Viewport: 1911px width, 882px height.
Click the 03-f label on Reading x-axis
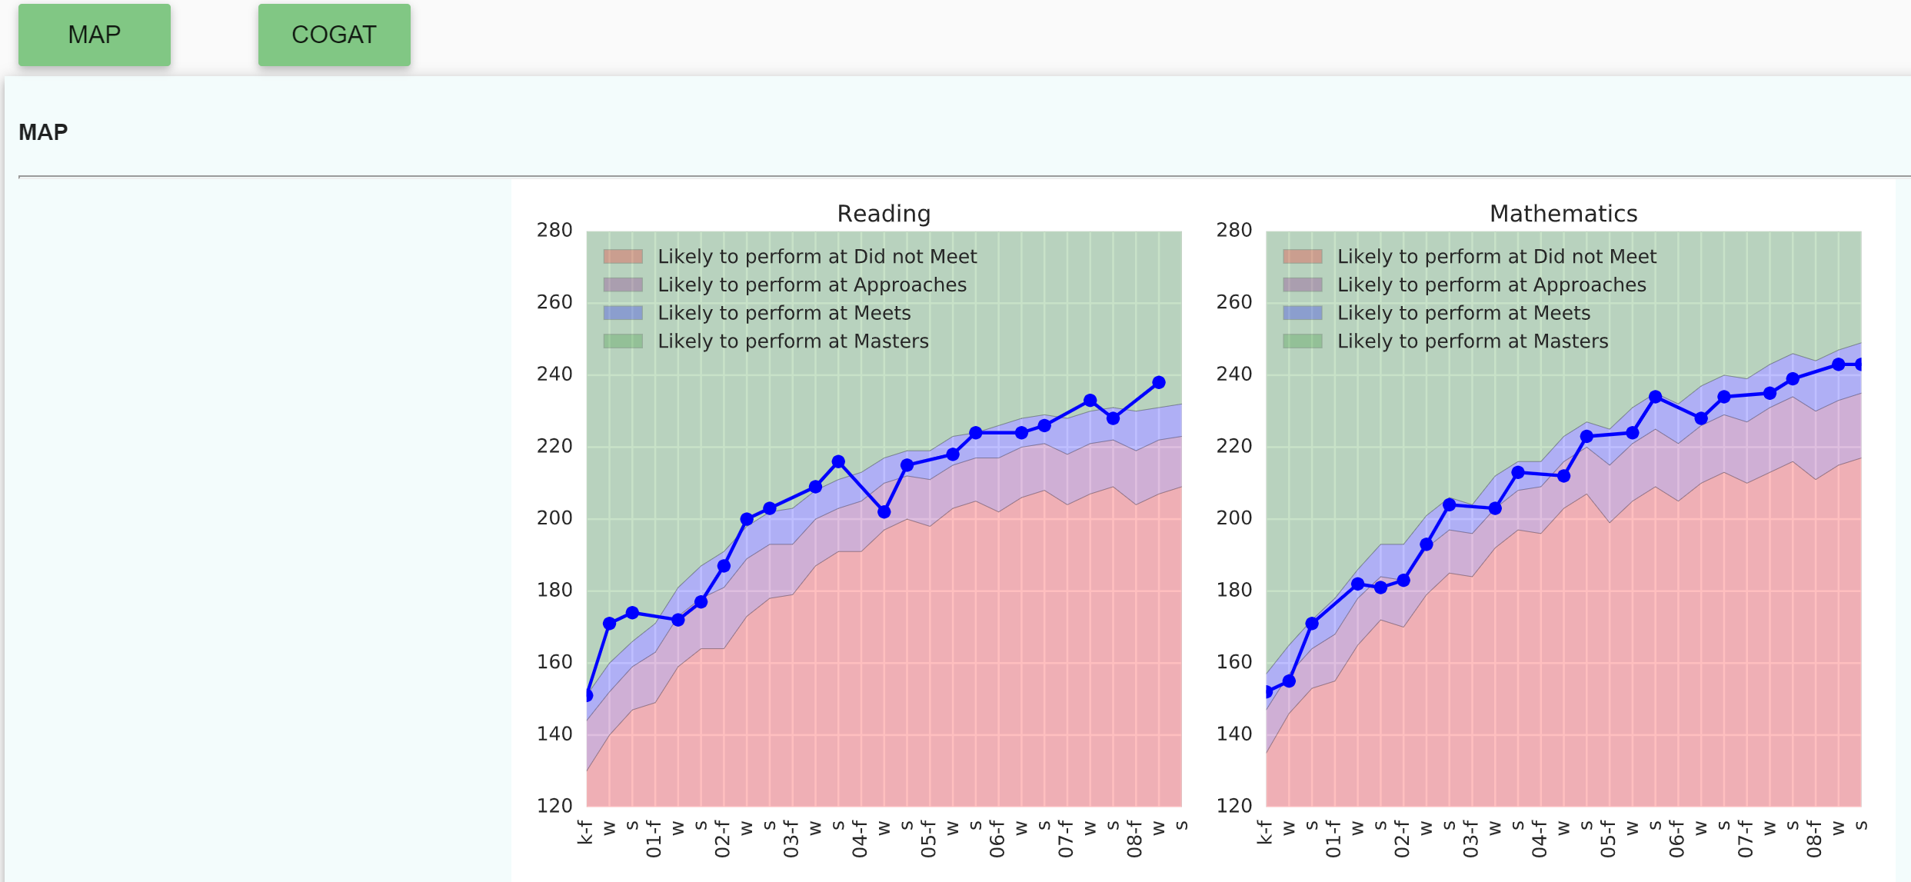pyautogui.click(x=791, y=839)
